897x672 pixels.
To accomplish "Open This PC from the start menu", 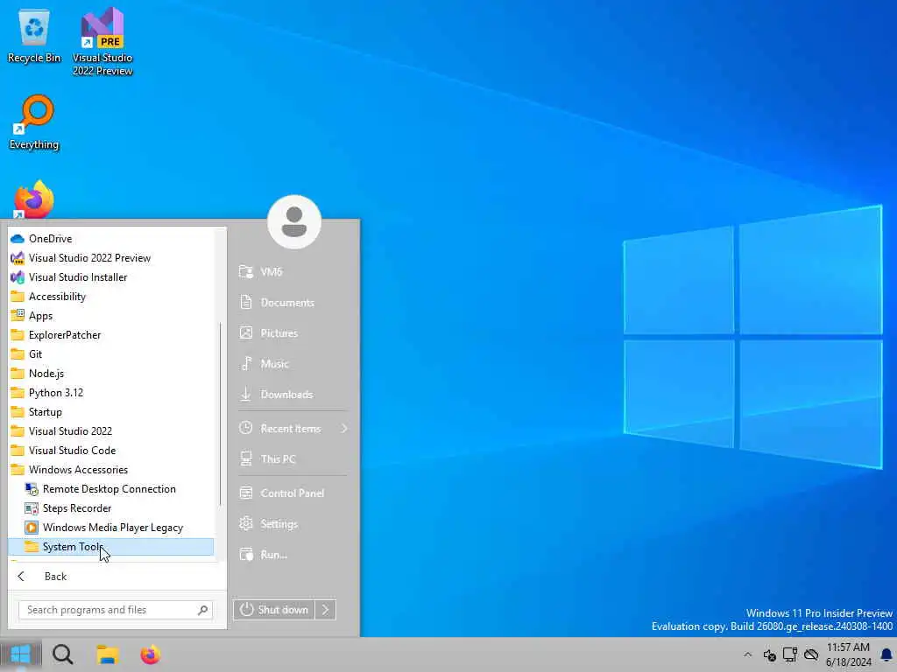I will (x=293, y=458).
